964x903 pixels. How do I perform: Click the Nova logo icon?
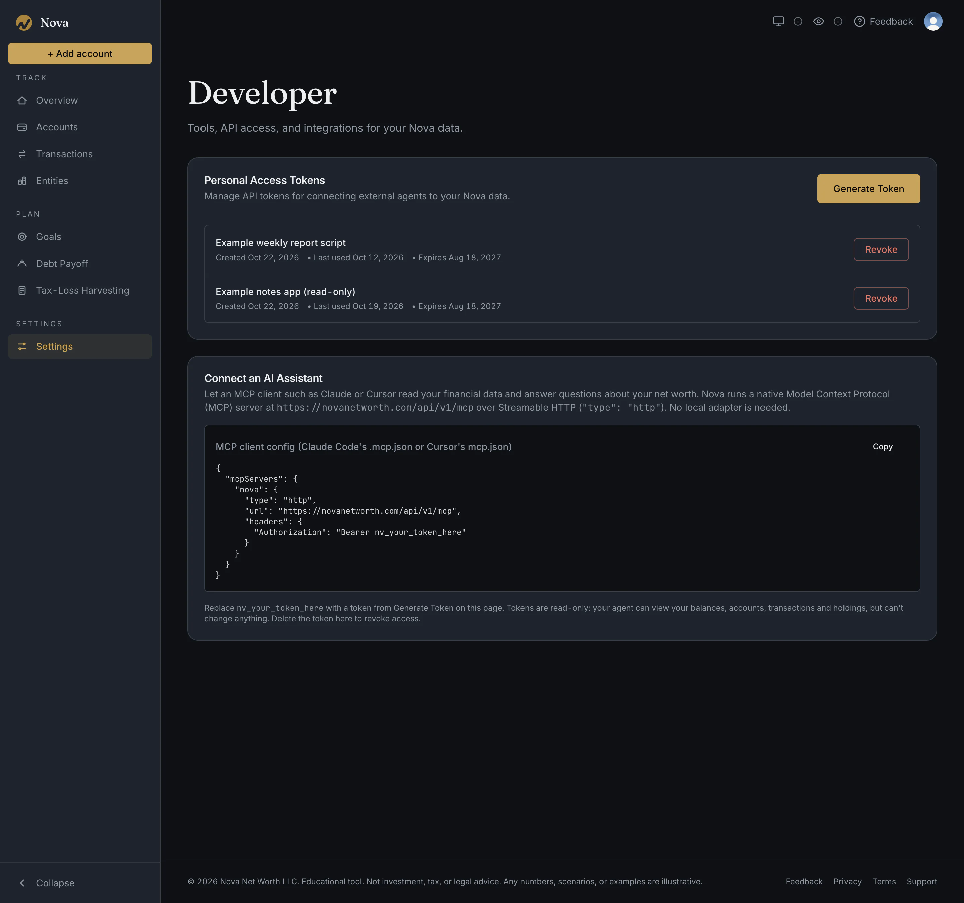click(24, 22)
